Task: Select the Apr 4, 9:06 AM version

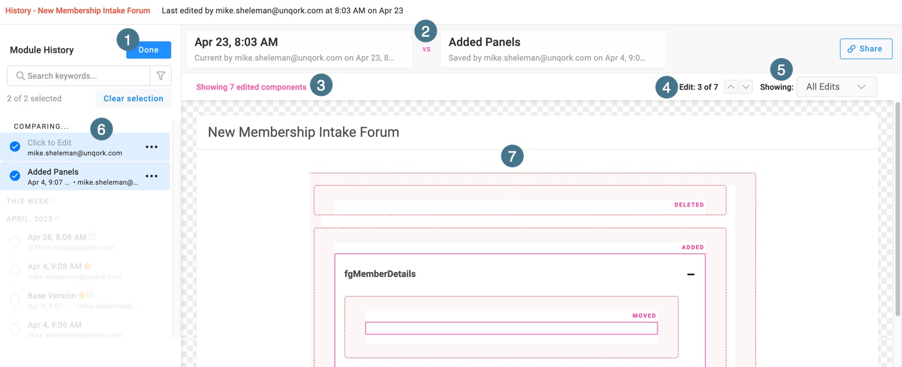Action: tap(15, 329)
